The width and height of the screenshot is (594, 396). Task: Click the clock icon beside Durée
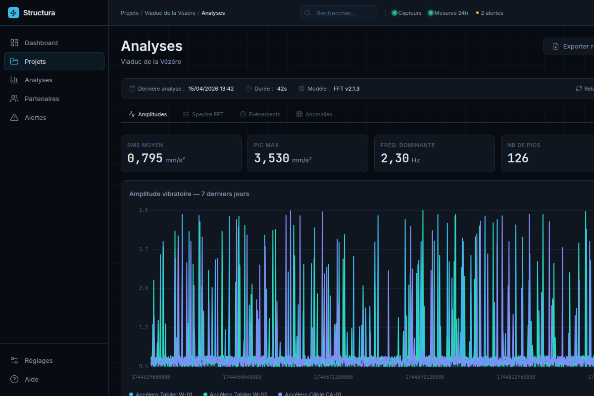[x=248, y=89]
